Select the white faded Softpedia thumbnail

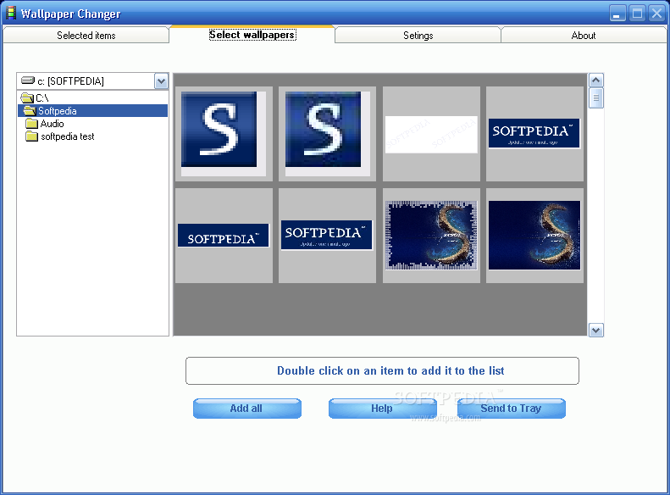click(x=431, y=134)
